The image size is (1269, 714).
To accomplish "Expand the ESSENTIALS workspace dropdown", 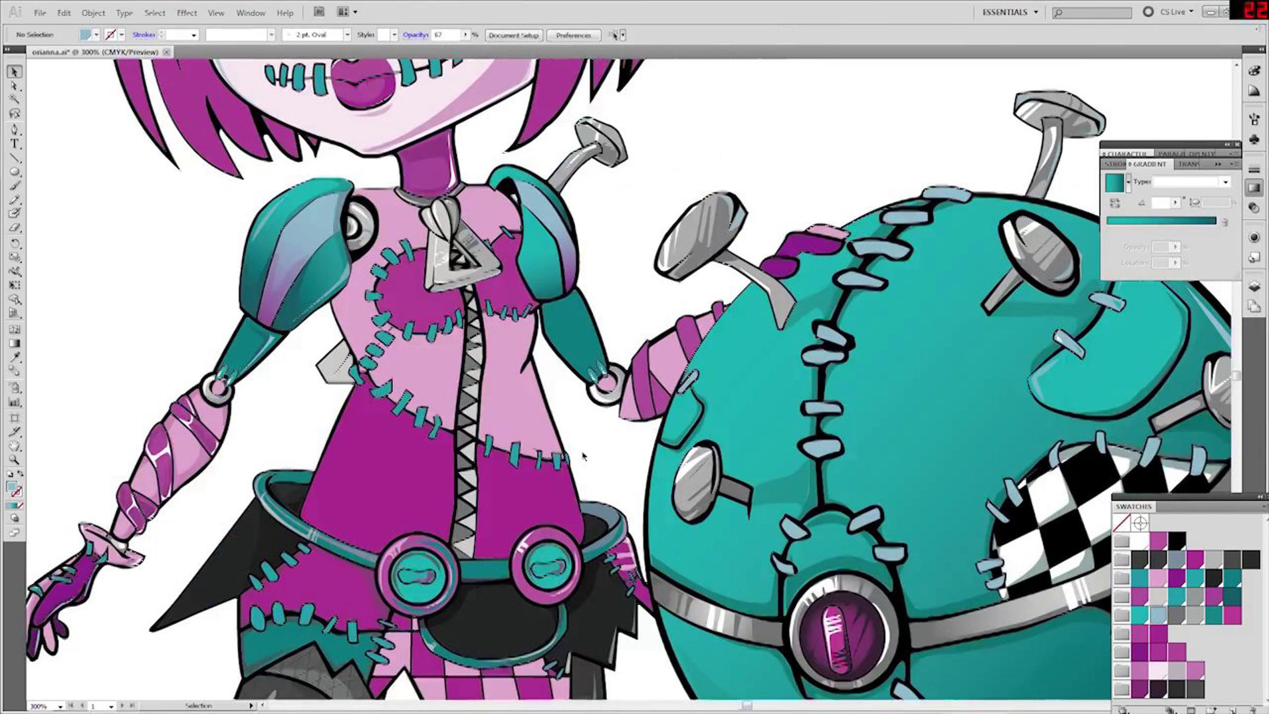I will 1036,12.
